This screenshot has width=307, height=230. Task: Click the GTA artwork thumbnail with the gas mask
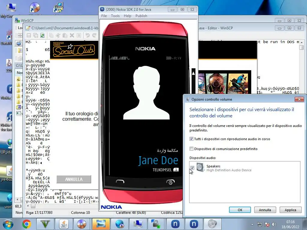click(216, 84)
